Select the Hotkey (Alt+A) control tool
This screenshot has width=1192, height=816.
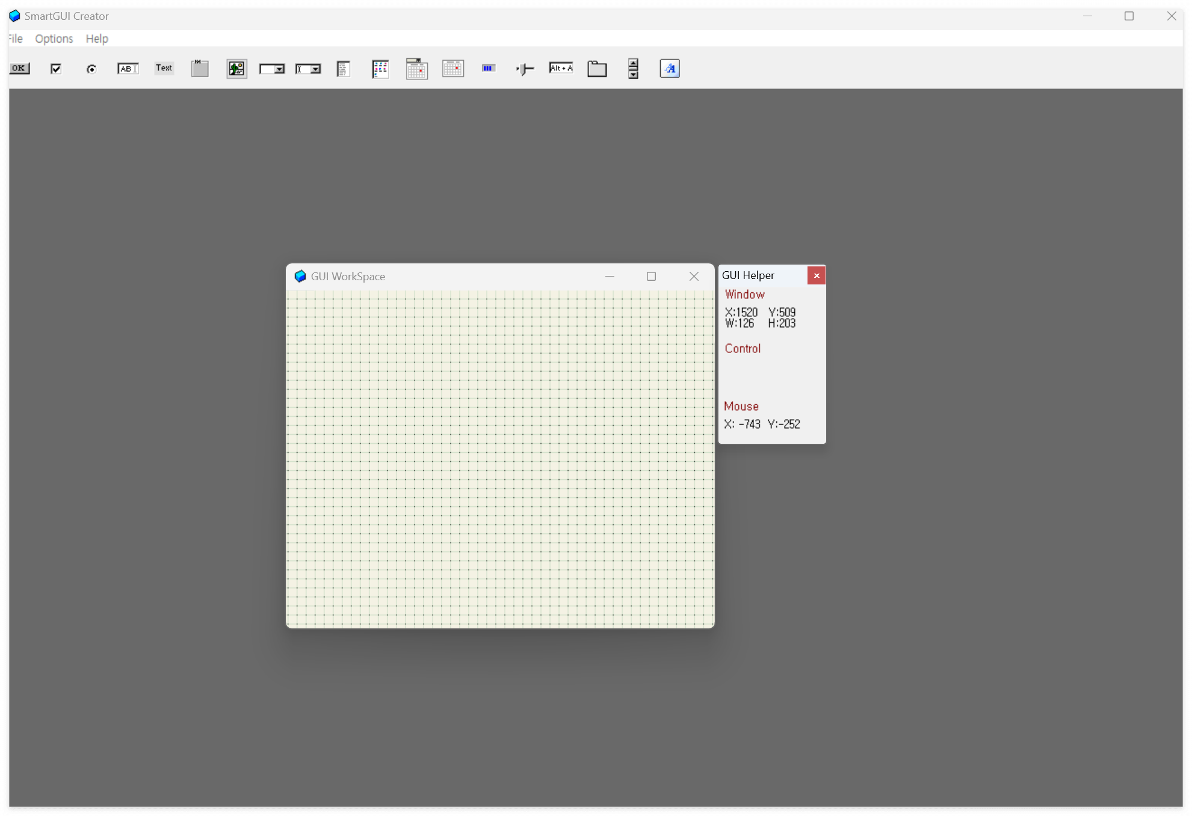pyautogui.click(x=561, y=69)
